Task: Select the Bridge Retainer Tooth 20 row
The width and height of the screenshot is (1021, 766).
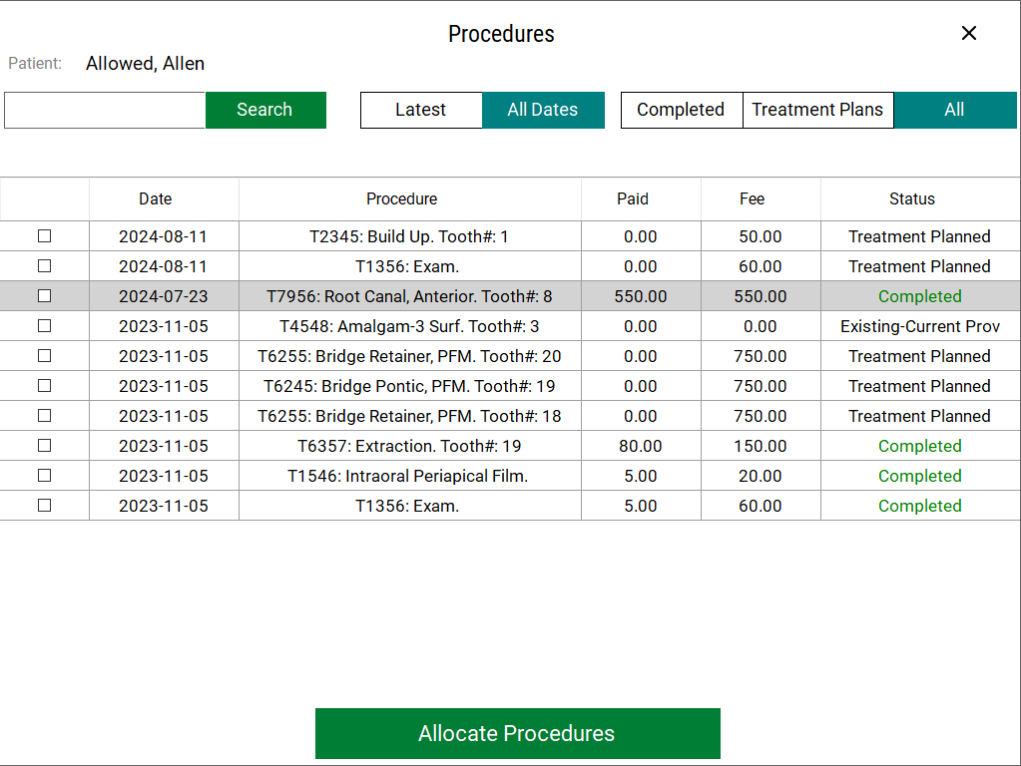Action: (x=409, y=356)
